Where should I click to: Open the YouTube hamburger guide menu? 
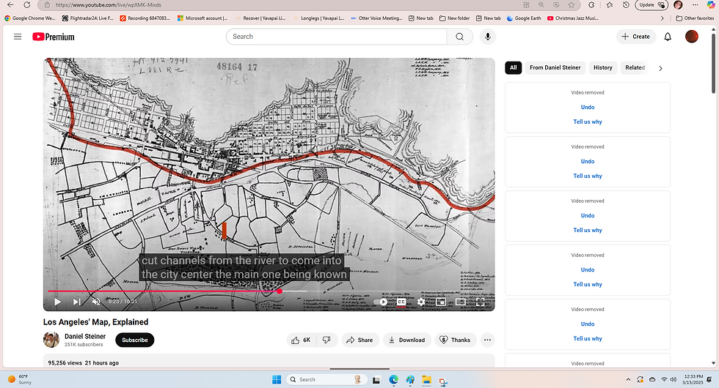[18, 37]
